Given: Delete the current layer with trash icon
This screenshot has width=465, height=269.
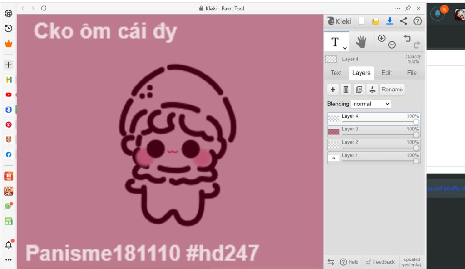Looking at the screenshot, I should coord(346,90).
